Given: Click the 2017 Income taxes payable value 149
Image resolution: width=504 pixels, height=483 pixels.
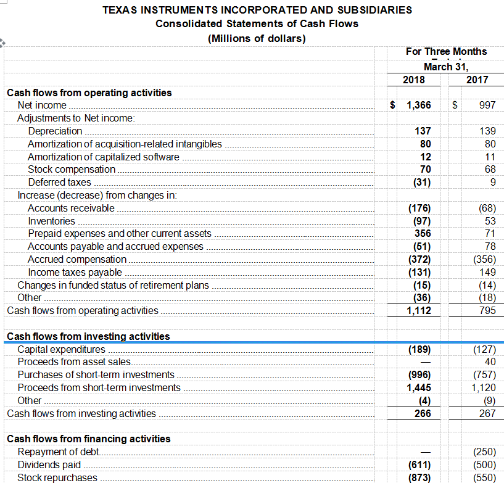Looking at the screenshot, I should click(x=487, y=272).
